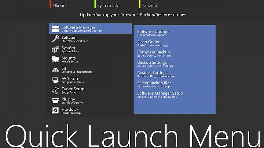Open Software Manager Setup entry
The height and width of the screenshot is (148, 264).
coord(160,95)
